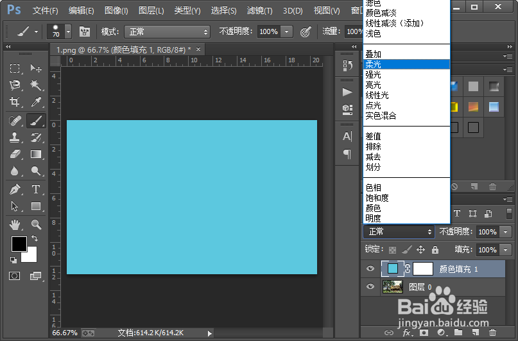Image resolution: width=518 pixels, height=341 pixels.
Task: Toggle lock position
Action: pos(420,250)
